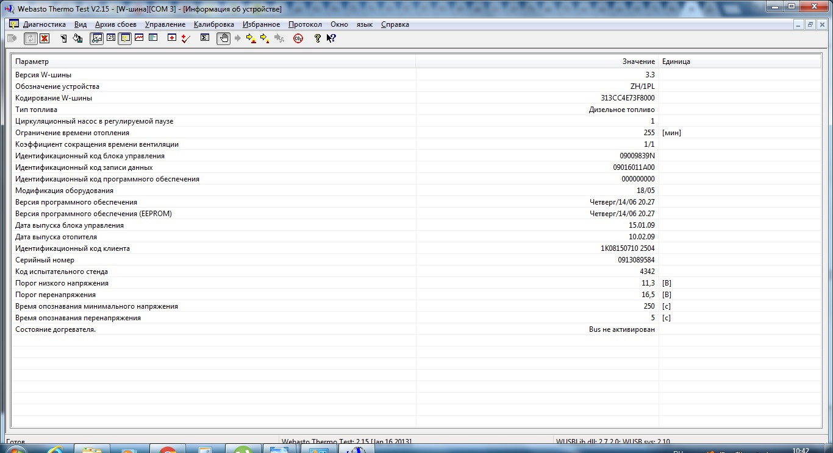Select Идентификационный код записи данных row

coord(416,167)
